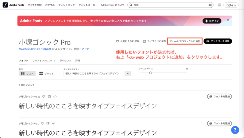Image resolution: width=244 pixels, height=138 pixels.
Task: Save 小塚ゴシック Pro EL to library icon
Action: (x=49, y=97)
